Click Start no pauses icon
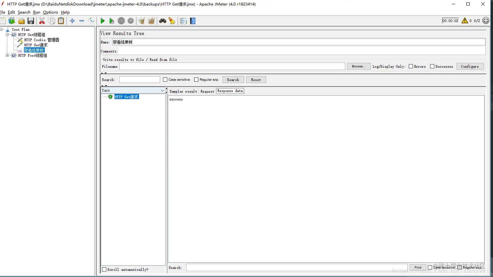Viewport: 493px width, 277px height. (112, 21)
